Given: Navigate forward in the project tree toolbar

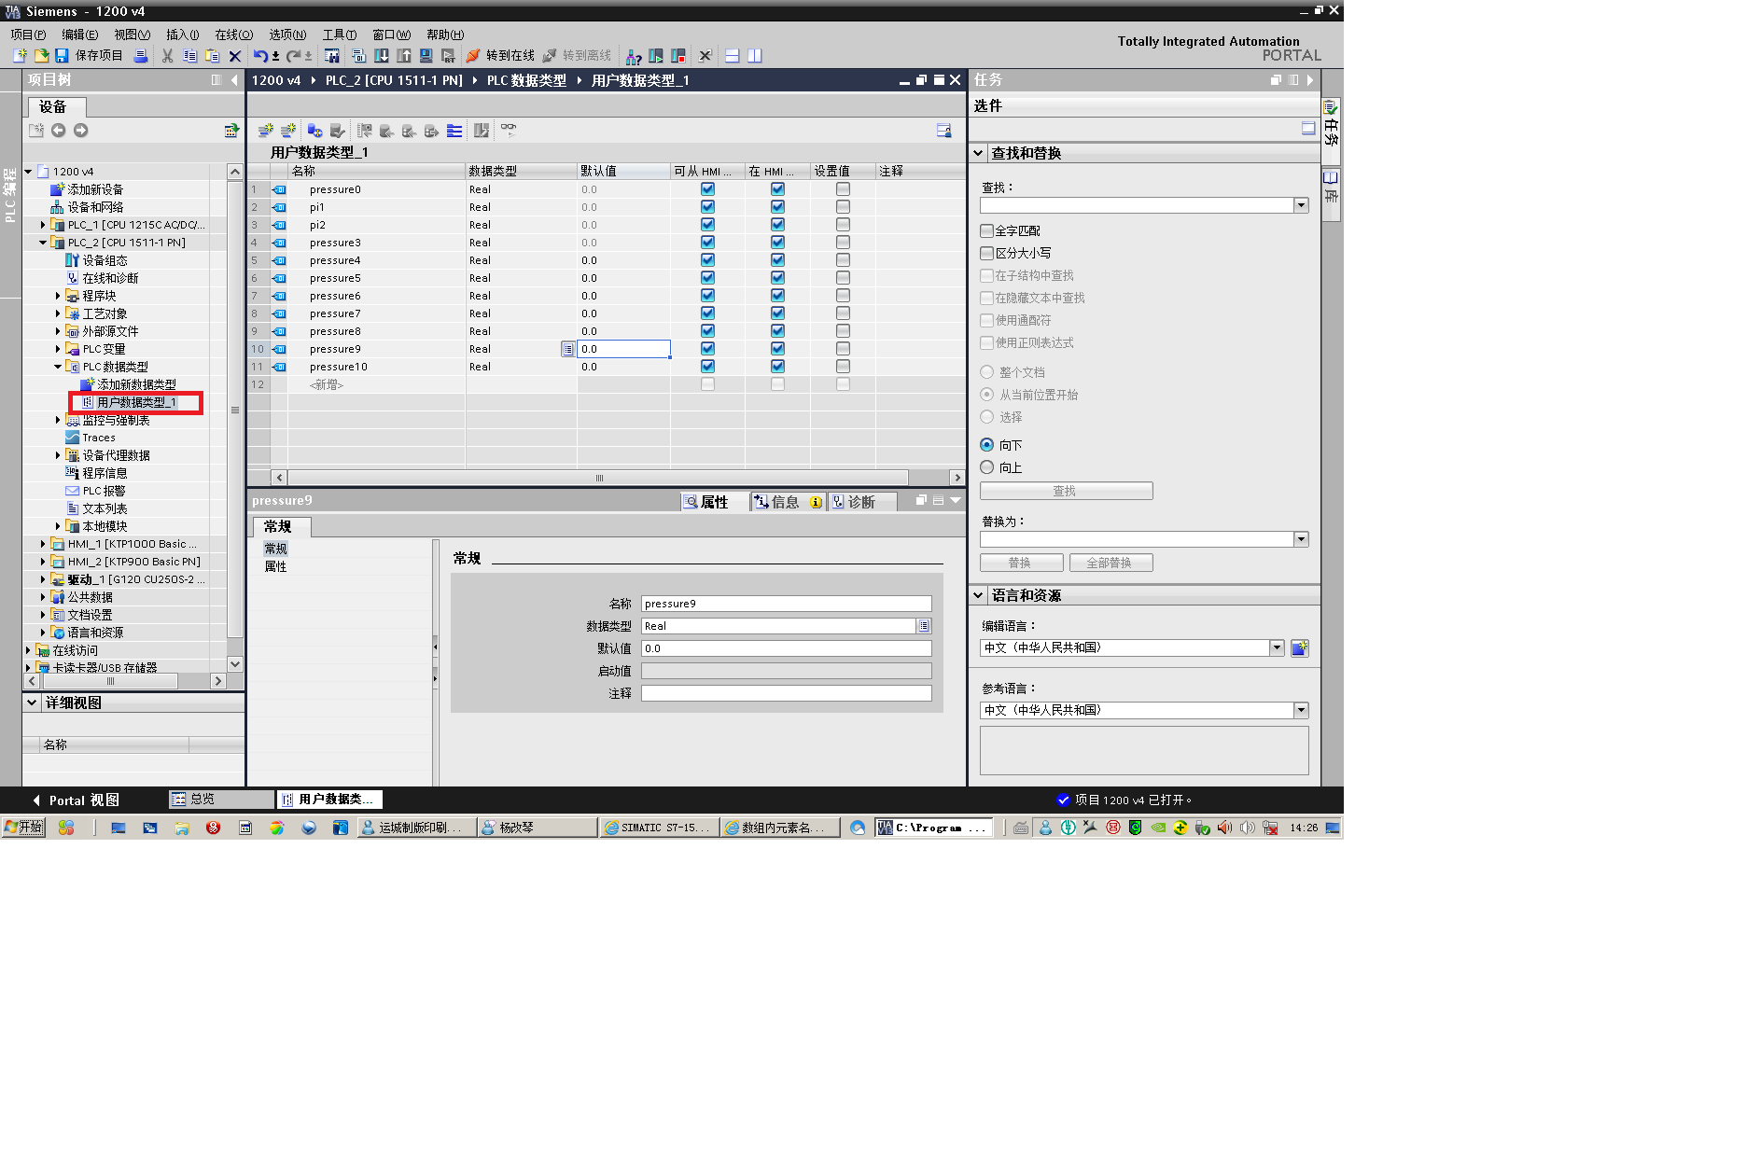Looking at the screenshot, I should [x=81, y=131].
